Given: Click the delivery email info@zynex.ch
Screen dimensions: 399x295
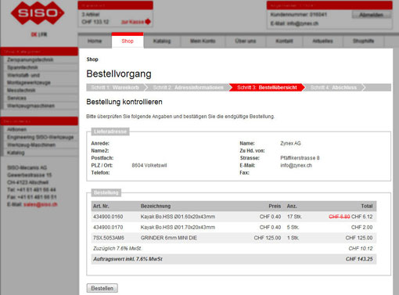Looking at the screenshot, I should [296, 165].
